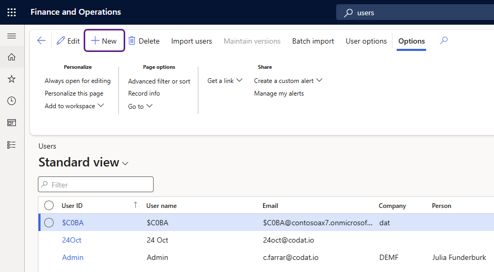Click the action pane search magnifier
Viewport: 494px width, 272px height.
pos(443,40)
